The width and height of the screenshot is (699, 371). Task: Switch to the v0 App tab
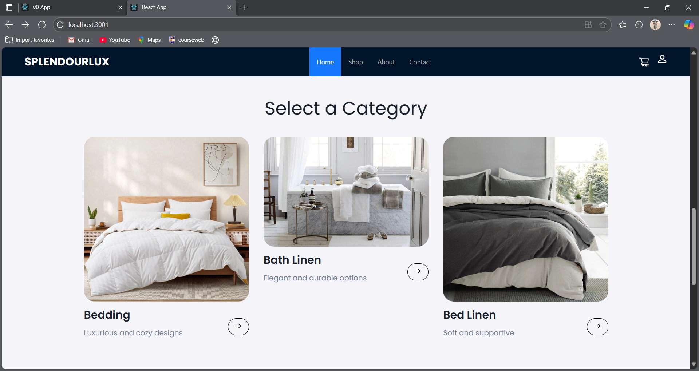69,7
